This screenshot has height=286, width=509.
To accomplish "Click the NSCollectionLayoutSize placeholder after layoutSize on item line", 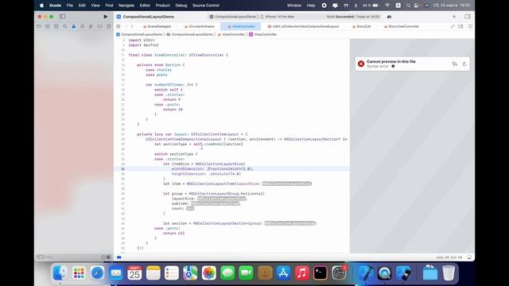I will [286, 184].
